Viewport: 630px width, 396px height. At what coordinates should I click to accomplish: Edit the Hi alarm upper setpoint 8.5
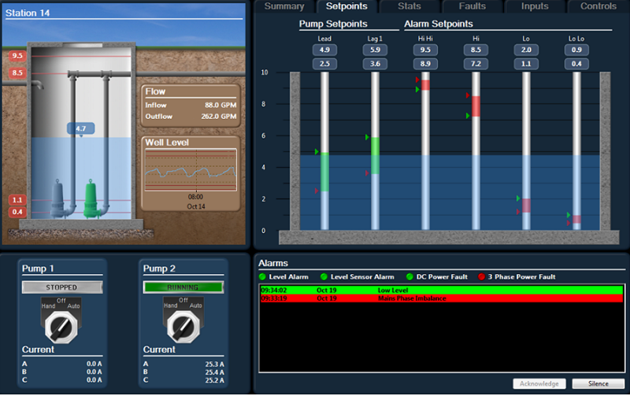pyautogui.click(x=476, y=50)
